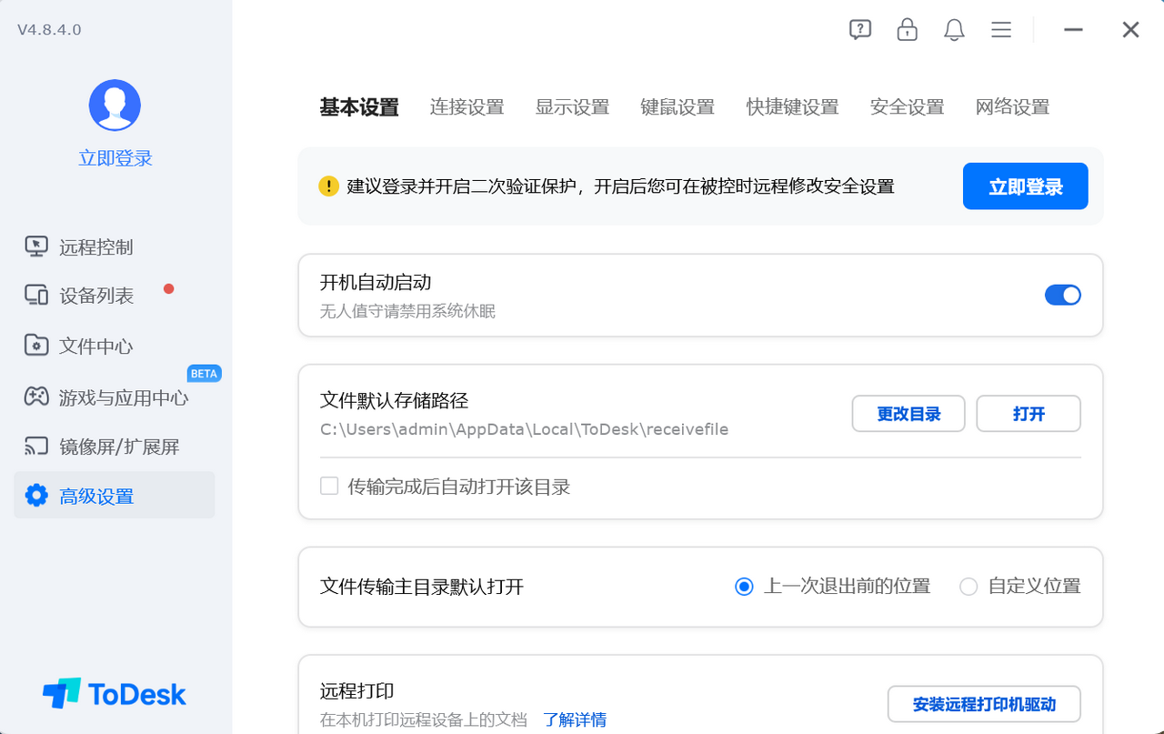Open the hamburger menu icon
Screen dimensions: 1164x734
pos(1001,29)
